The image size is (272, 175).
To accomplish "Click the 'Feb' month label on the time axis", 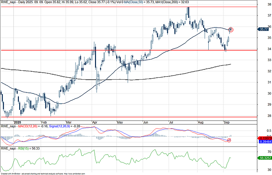I will coord(44,122).
